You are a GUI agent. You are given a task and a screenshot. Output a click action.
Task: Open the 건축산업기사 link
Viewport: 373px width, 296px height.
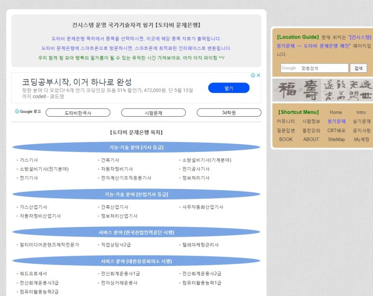pyautogui.click(x=115, y=207)
